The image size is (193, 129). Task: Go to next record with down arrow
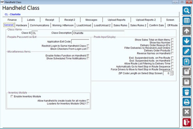187,41
